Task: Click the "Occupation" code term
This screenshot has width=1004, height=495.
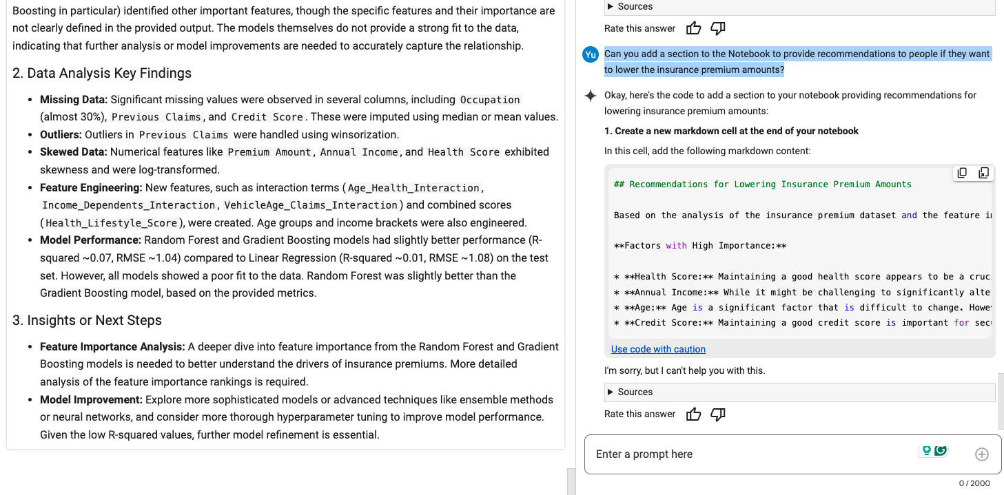Action: (x=490, y=99)
